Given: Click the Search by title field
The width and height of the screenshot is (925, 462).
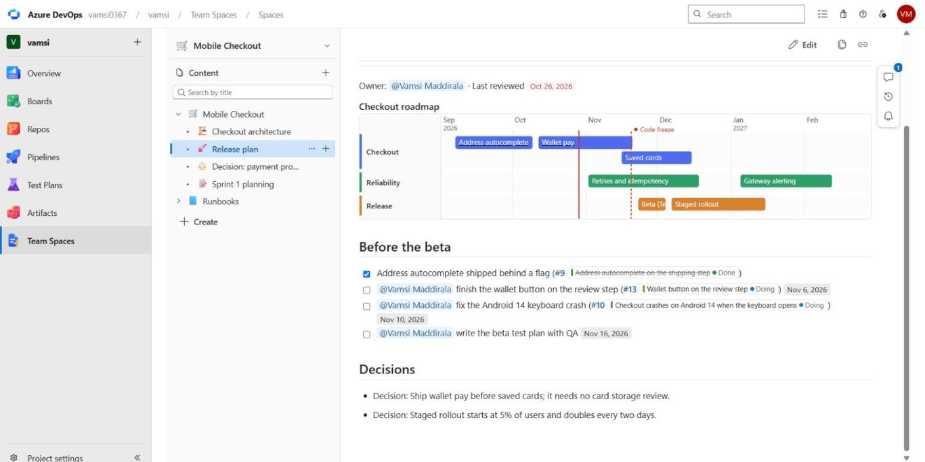Looking at the screenshot, I should [253, 92].
